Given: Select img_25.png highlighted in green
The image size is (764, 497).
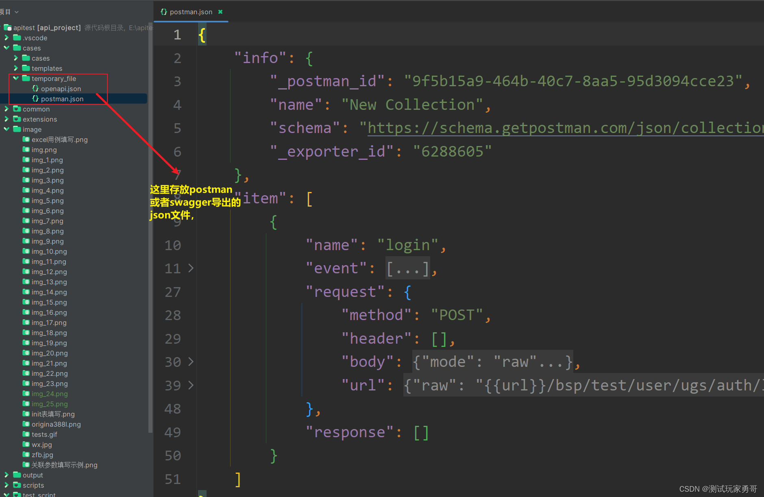Looking at the screenshot, I should (x=50, y=404).
